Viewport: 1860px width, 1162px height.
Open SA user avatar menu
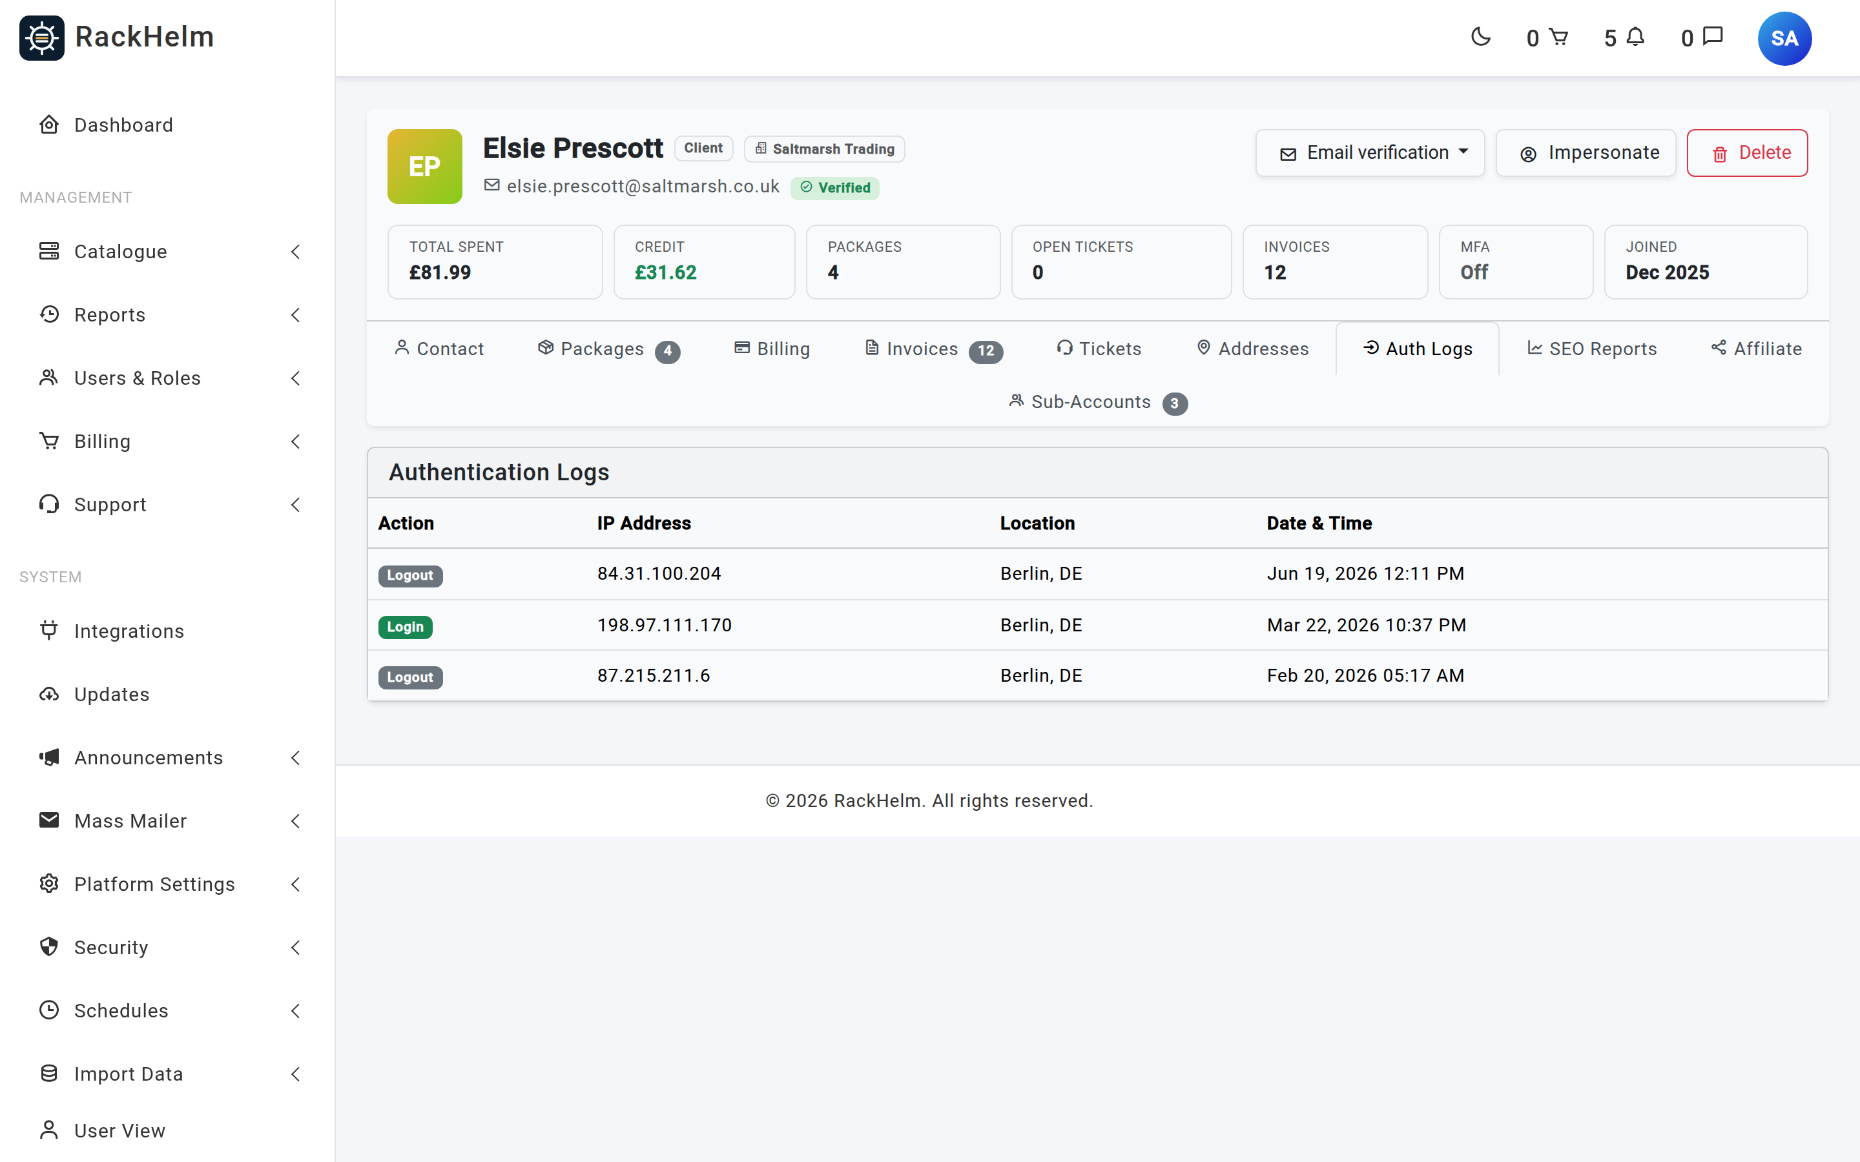click(1784, 39)
